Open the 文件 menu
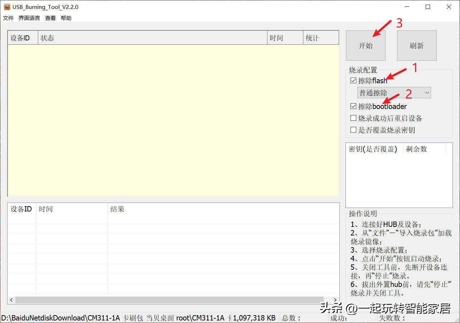This screenshot has height=323, width=460. [8, 18]
